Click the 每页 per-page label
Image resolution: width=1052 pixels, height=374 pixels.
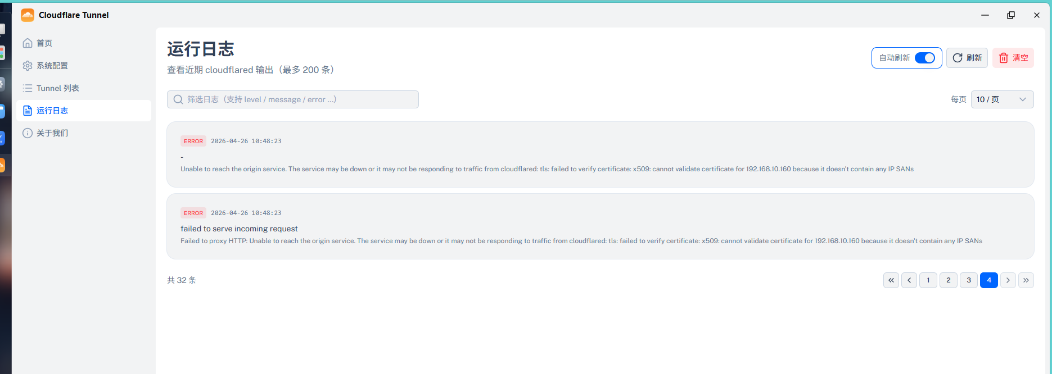(959, 99)
